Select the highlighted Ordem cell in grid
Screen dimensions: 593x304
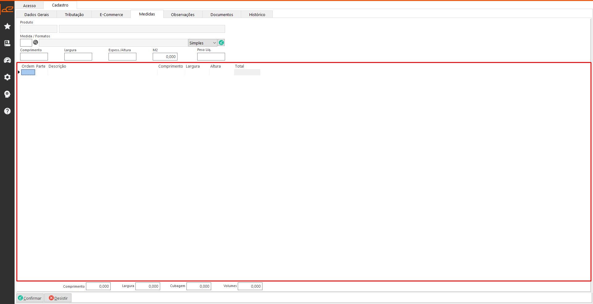[28, 72]
